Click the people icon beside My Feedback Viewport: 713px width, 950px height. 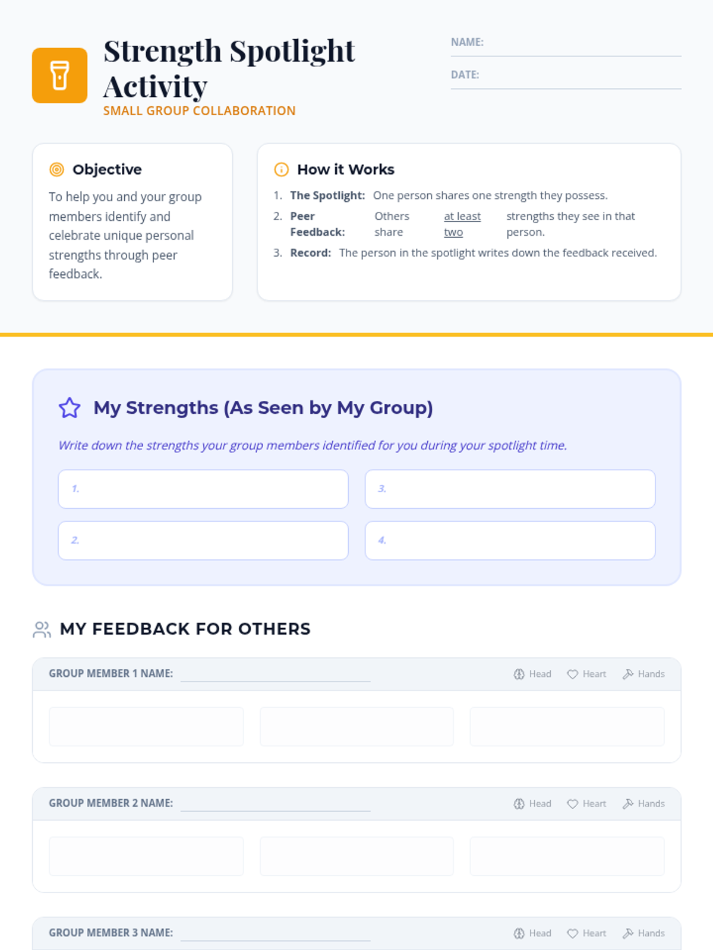point(42,629)
